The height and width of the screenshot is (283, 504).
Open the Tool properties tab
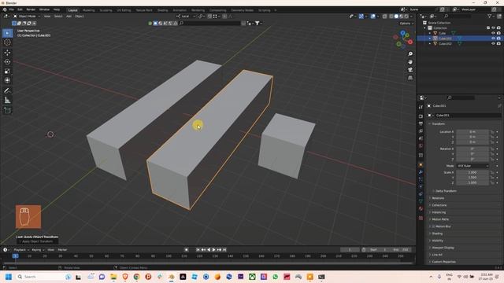pyautogui.click(x=421, y=107)
